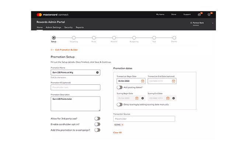The width and height of the screenshot is (248, 152).
Task: Switch to the Reports tab
Action: click(x=80, y=28)
